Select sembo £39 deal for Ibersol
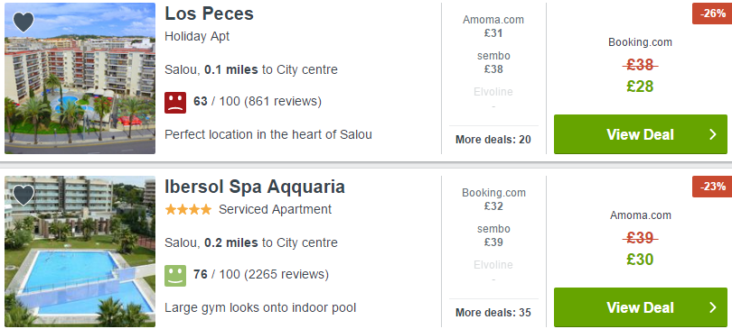732x329 pixels. click(493, 235)
